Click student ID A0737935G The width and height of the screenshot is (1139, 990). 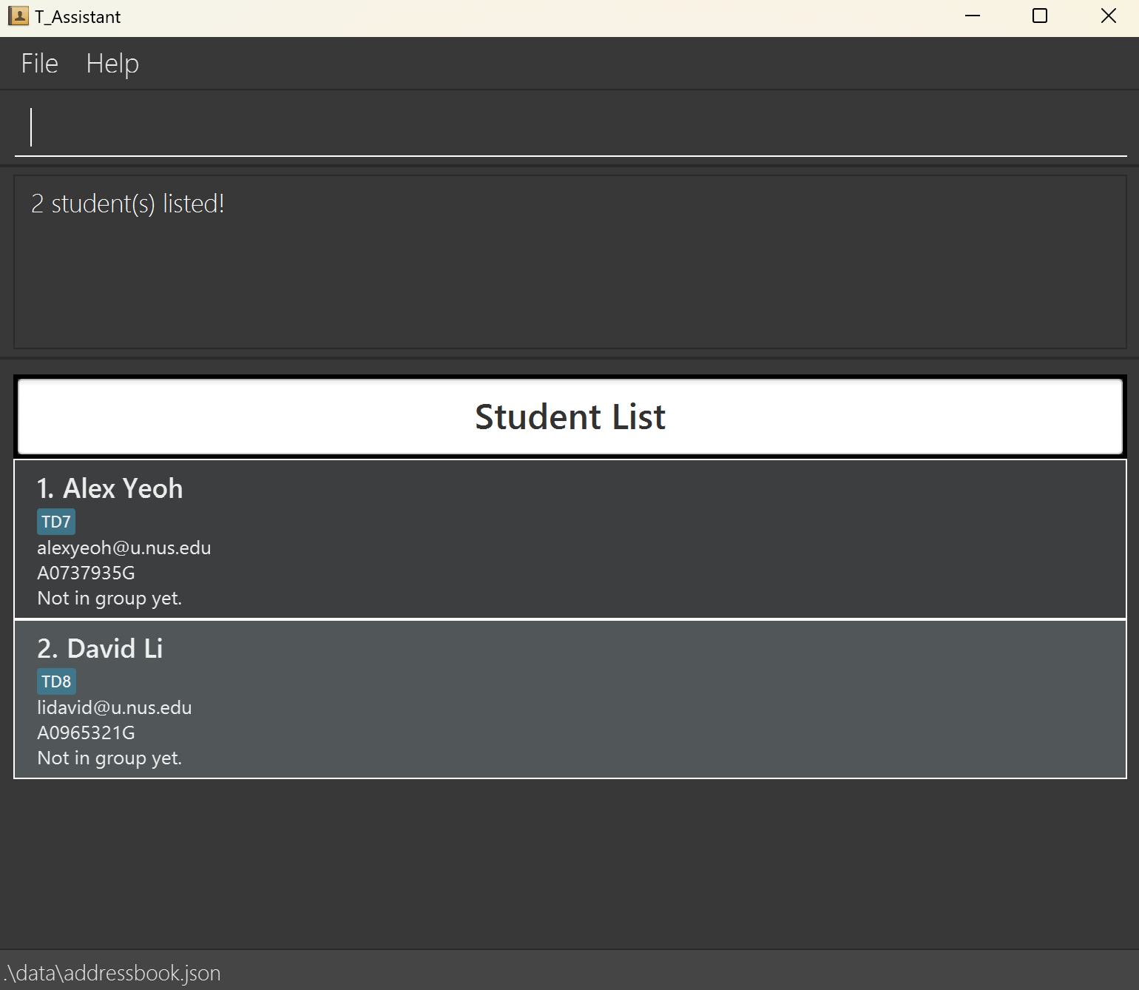tap(87, 573)
